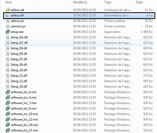Select the file name Setup_0A.dll

(x=19, y=37)
